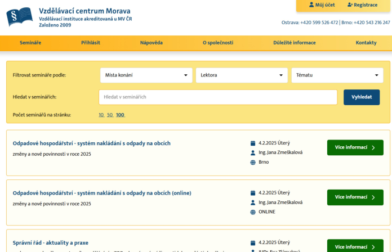This screenshot has height=252, width=392.
Task: Click the user icon beside Můj účet
Action: (x=311, y=4)
